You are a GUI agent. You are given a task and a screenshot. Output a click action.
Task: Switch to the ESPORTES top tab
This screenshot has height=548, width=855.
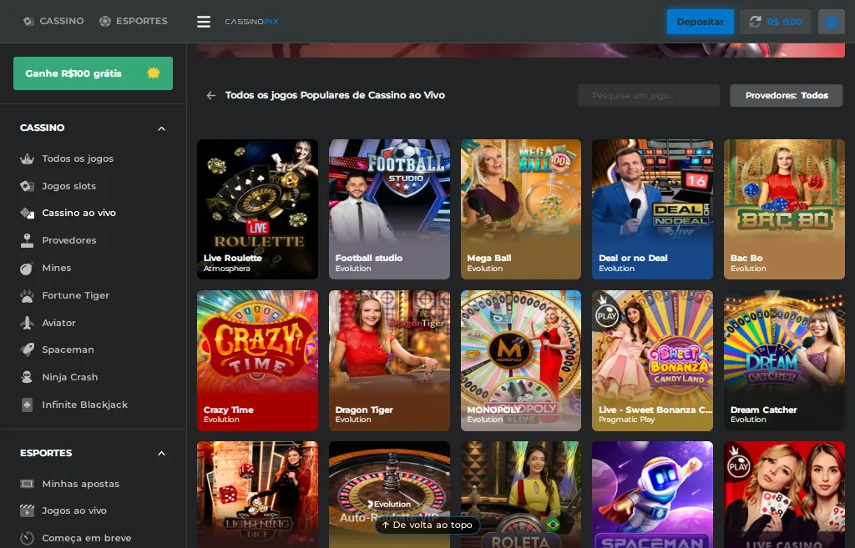pos(133,21)
